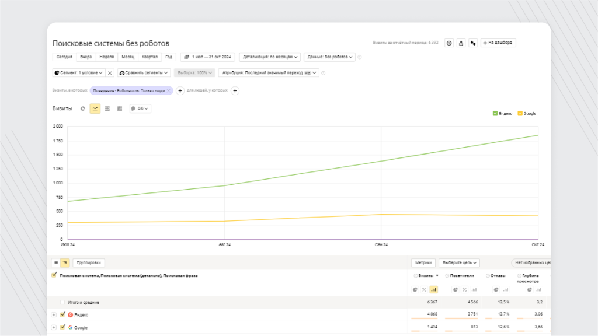Open report history clock icon
598x336 pixels.
coord(449,43)
